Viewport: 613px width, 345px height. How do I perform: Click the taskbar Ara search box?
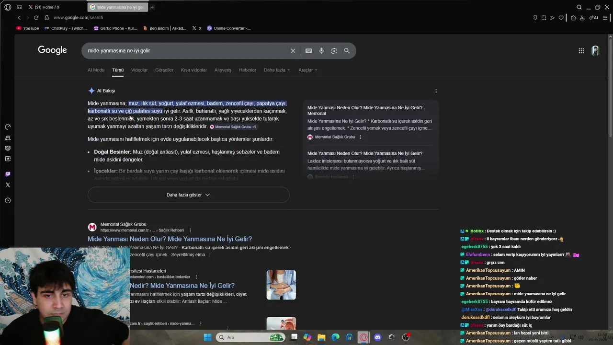coord(251,337)
